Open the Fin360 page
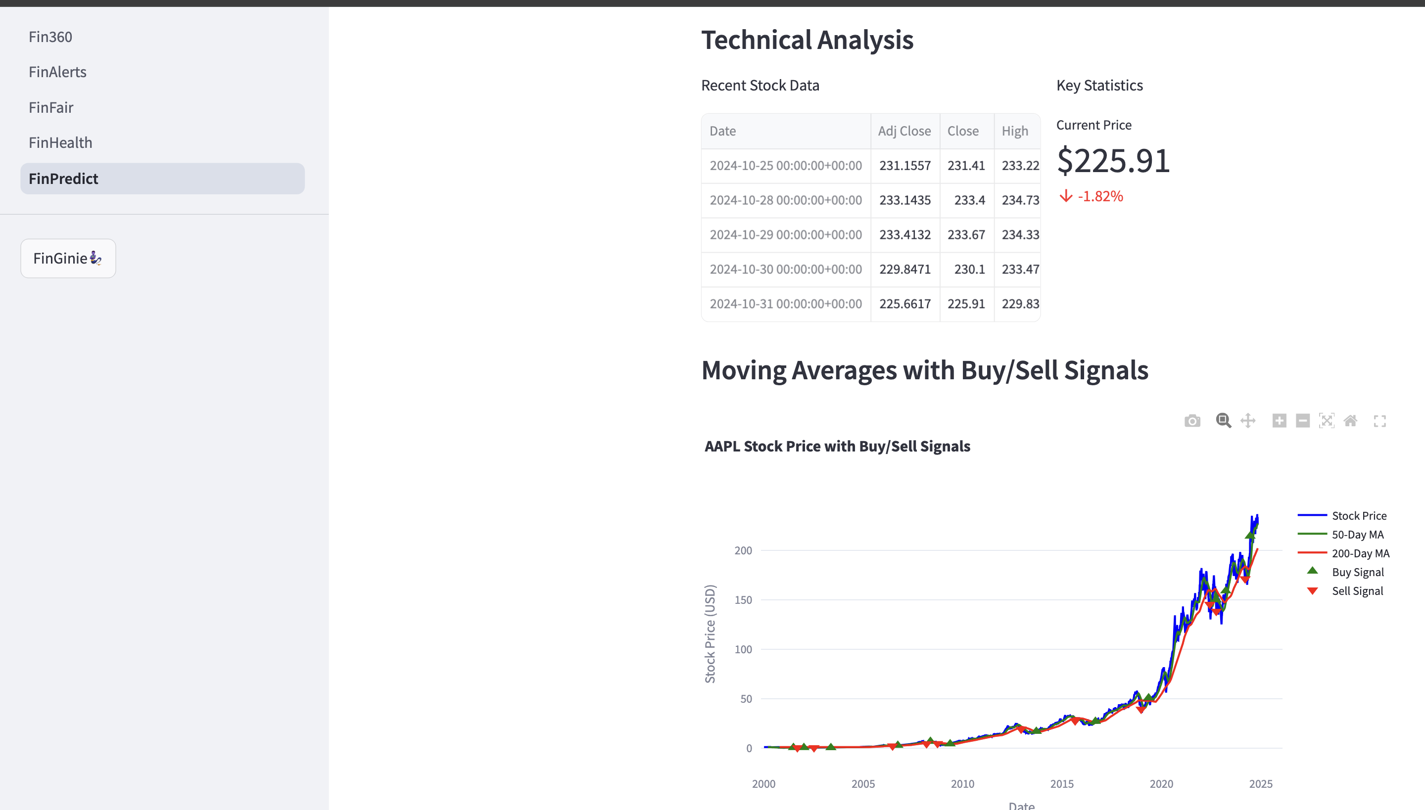Viewport: 1425px width, 810px height. pyautogui.click(x=50, y=37)
